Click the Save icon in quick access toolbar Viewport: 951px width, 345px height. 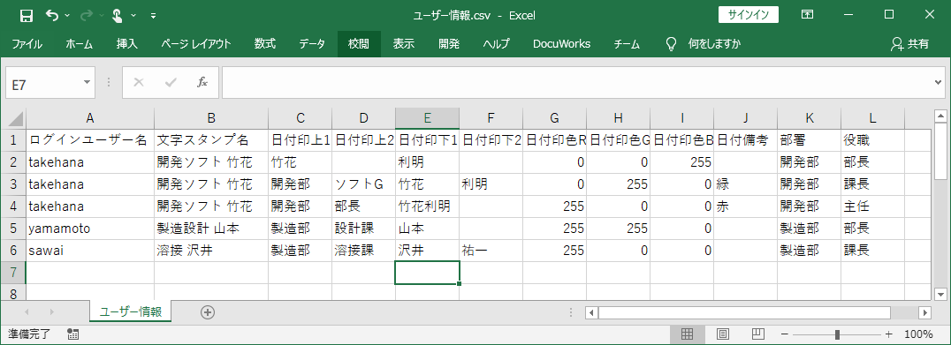[x=27, y=15]
